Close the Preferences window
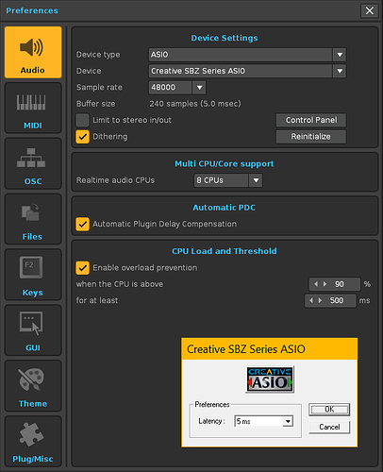Screen dimensions: 383x472 point(370,10)
